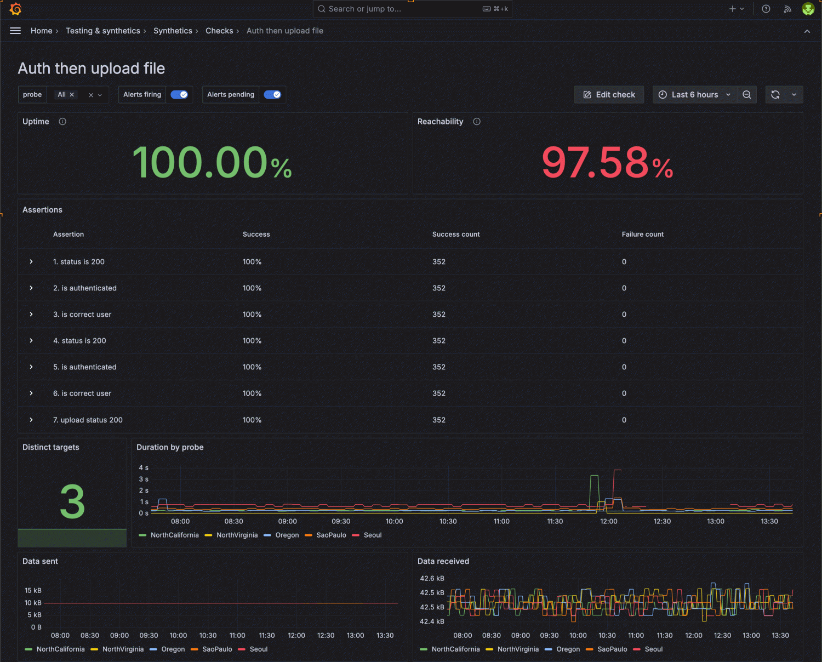Image resolution: width=822 pixels, height=662 pixels.
Task: Zoom out the time range with magnifier icon
Action: point(747,94)
